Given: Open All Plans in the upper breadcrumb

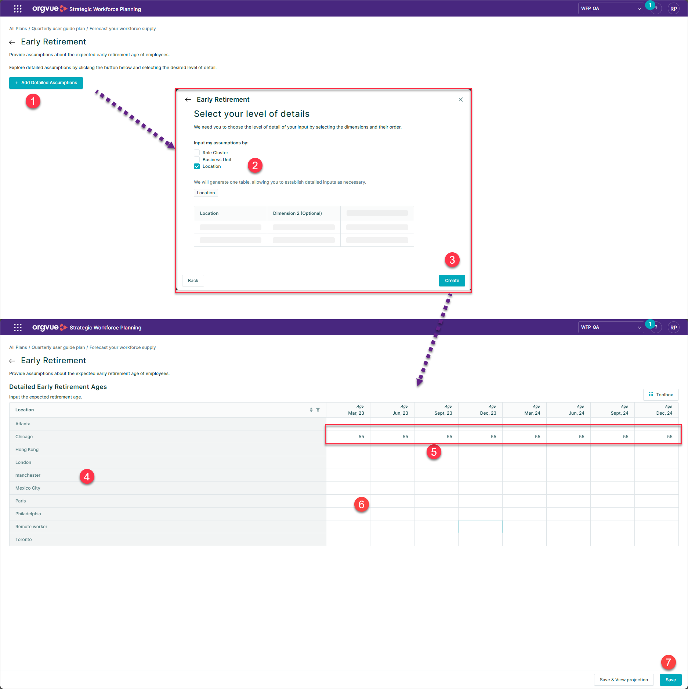Looking at the screenshot, I should coord(18,29).
